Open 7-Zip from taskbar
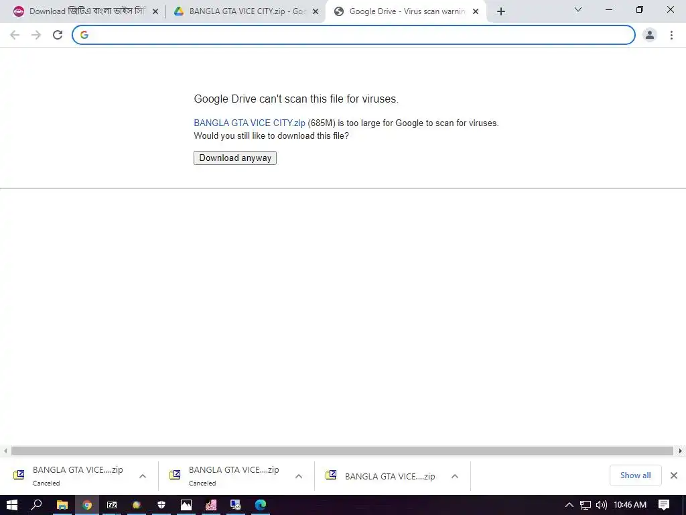686x515 pixels. (112, 505)
